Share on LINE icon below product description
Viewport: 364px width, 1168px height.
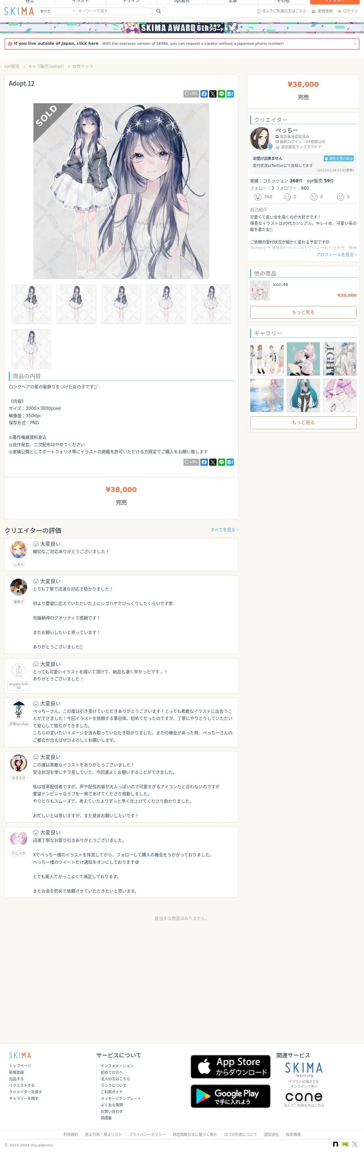point(221,462)
